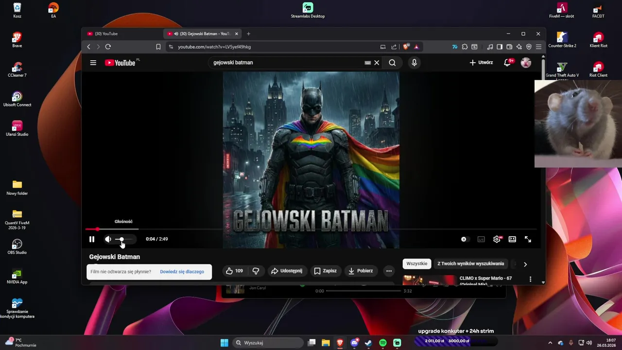This screenshot has width=622, height=350.
Task: Open the Windows Start menu
Action: point(224,343)
